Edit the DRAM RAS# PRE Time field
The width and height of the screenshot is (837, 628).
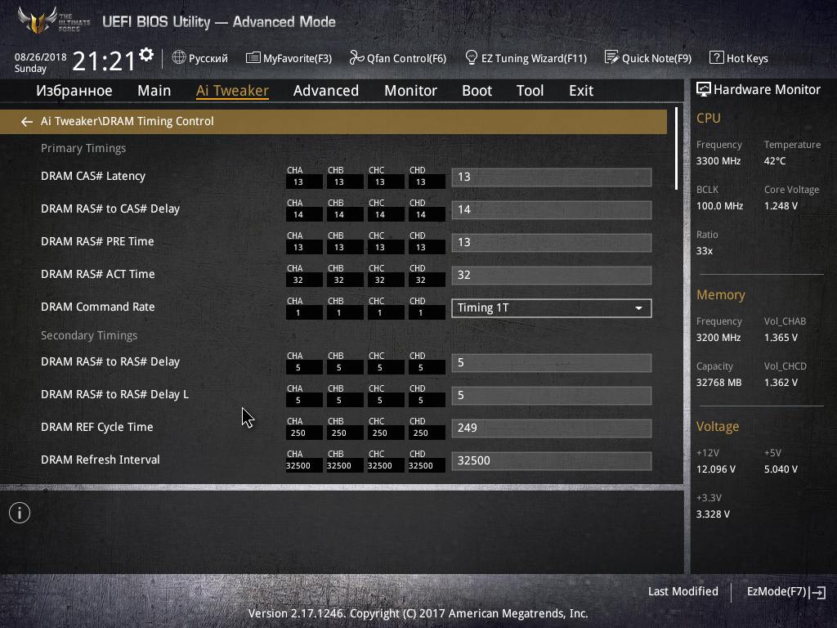552,242
